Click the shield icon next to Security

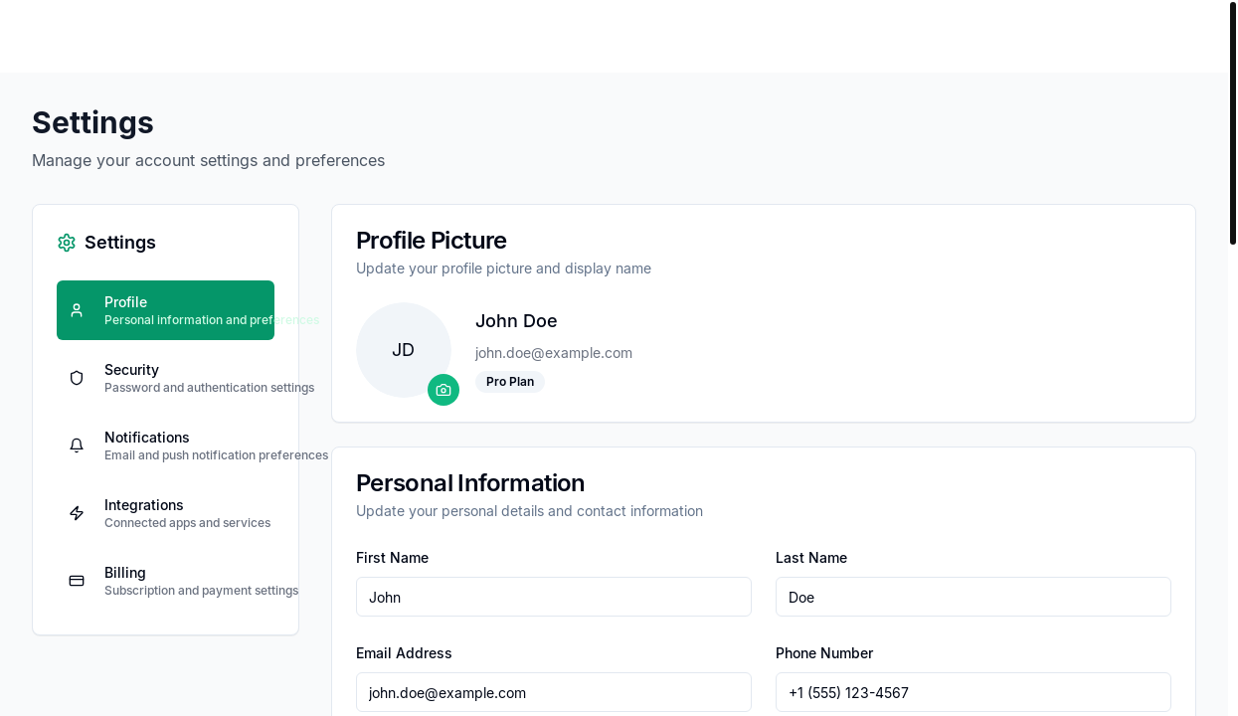(77, 378)
